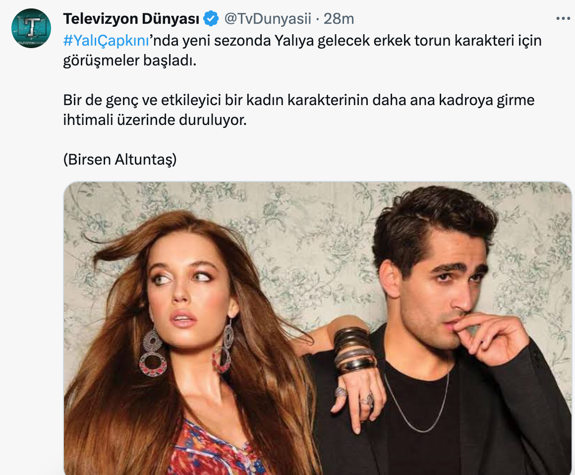The image size is (575, 475).
Task: Open the three-dot more options menu
Action: (563, 18)
